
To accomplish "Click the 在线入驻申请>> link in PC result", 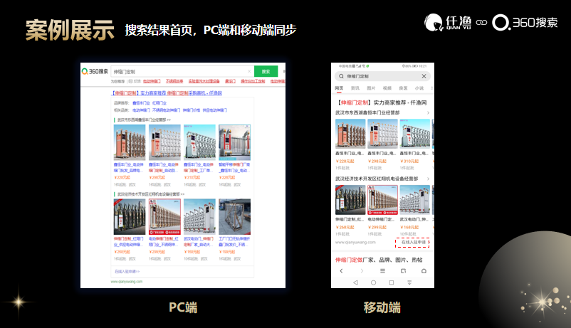I will coord(127,272).
